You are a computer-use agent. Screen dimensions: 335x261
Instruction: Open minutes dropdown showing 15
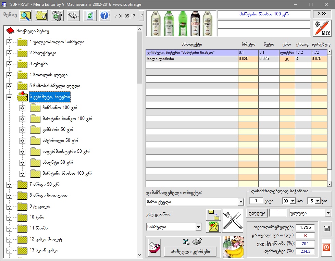[x=318, y=201]
